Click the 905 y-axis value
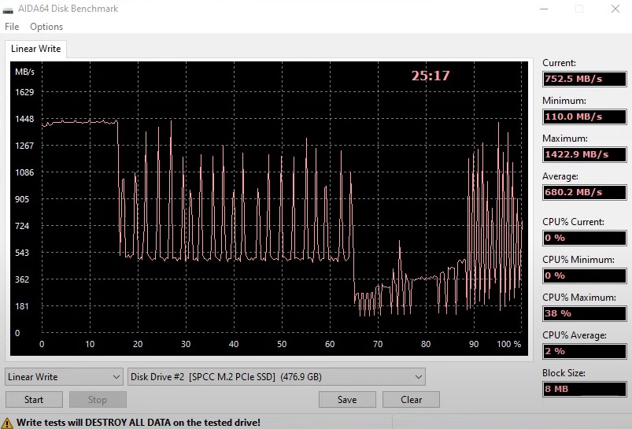The image size is (632, 429). tap(22, 199)
